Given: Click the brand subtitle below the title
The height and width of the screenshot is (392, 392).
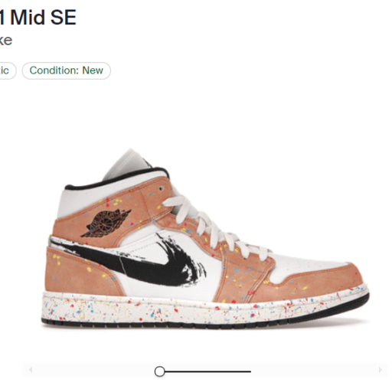Looking at the screenshot, I should [6, 41].
